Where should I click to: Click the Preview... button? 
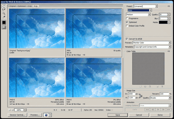point(35,115)
